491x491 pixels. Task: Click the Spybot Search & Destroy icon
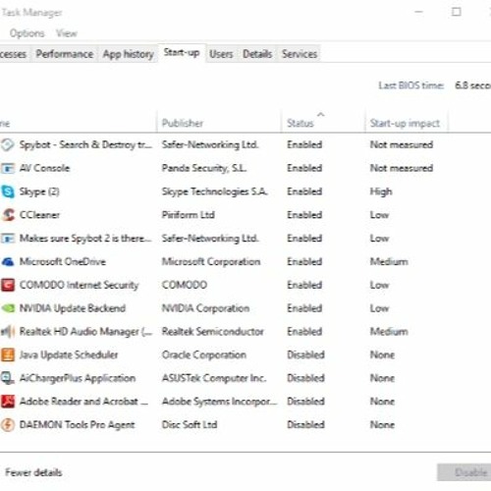[8, 144]
